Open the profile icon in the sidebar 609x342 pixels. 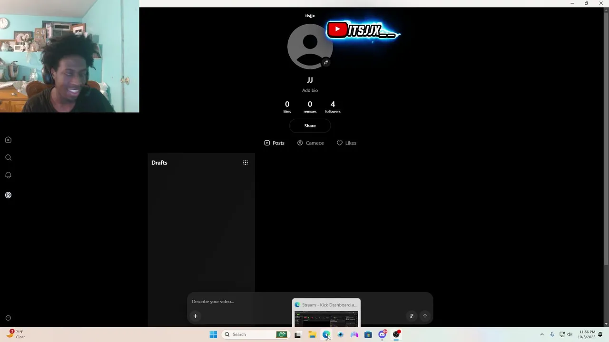coord(8,195)
